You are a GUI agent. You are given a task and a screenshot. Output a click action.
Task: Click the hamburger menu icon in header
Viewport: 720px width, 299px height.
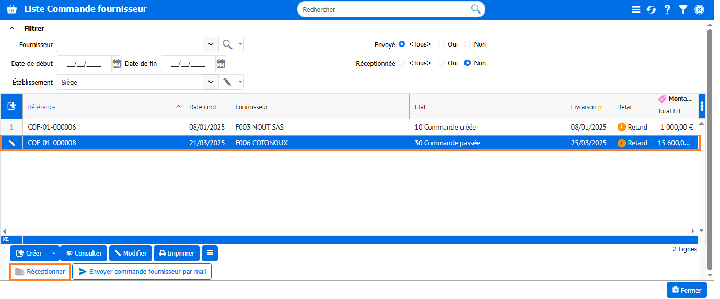click(635, 9)
